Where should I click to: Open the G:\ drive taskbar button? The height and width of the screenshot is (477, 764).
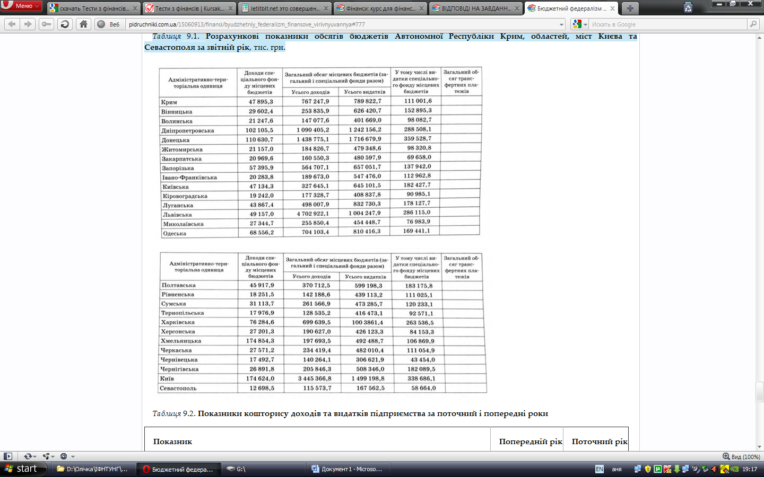pos(263,469)
